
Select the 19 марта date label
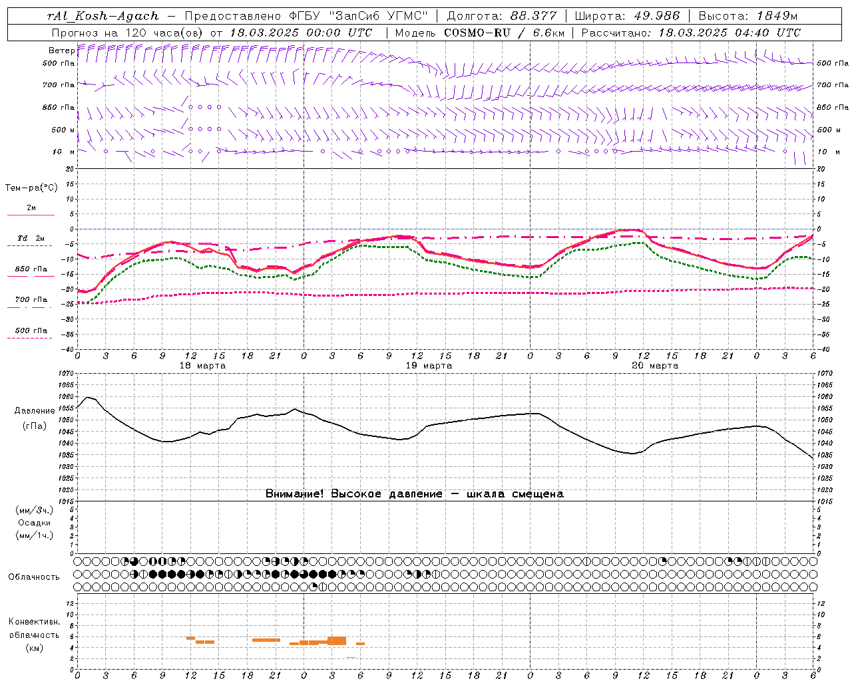429,366
